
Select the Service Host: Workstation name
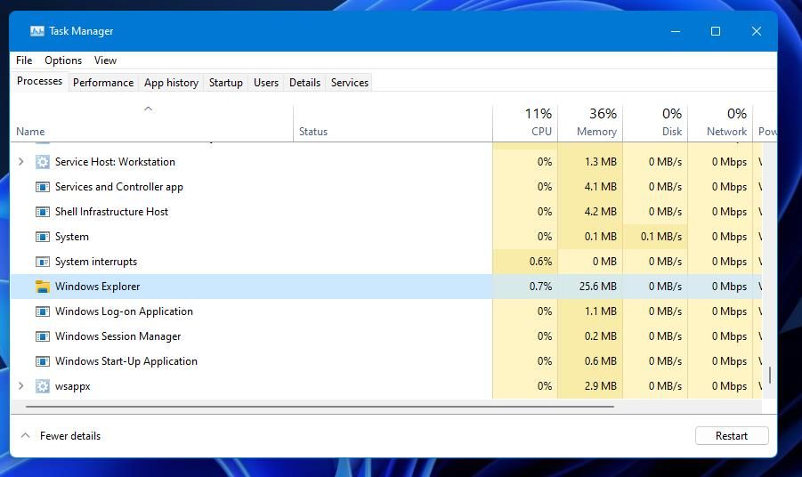pyautogui.click(x=115, y=162)
